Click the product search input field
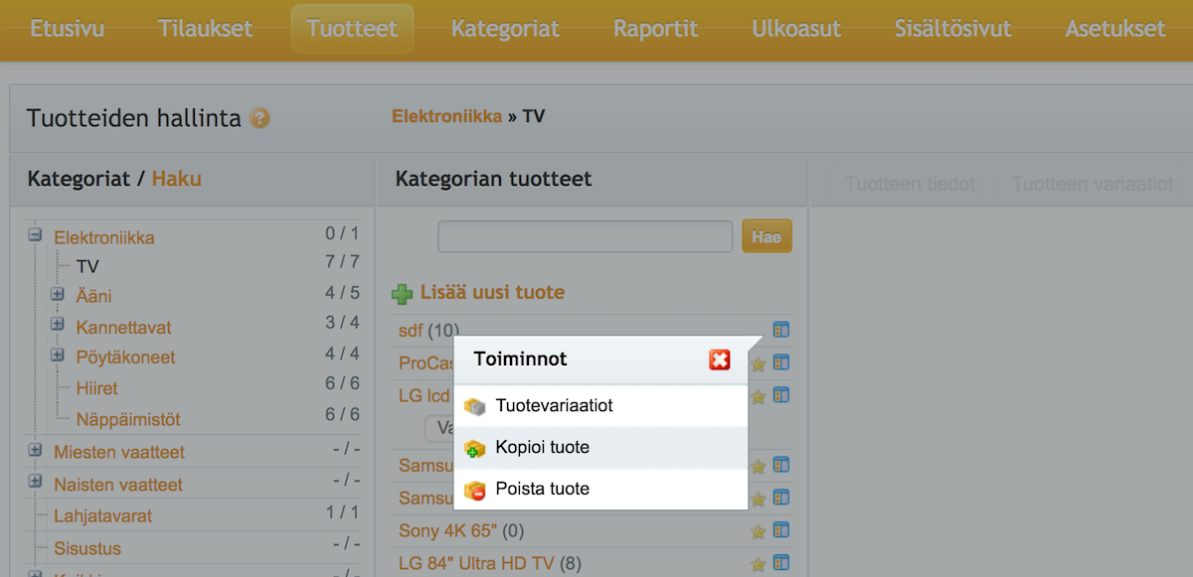The image size is (1193, 577). (586, 236)
